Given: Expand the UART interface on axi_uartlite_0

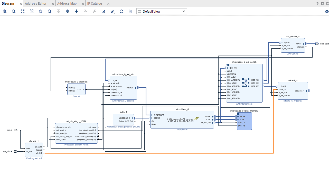Looking at the screenshot, I should (x=303, y=44).
